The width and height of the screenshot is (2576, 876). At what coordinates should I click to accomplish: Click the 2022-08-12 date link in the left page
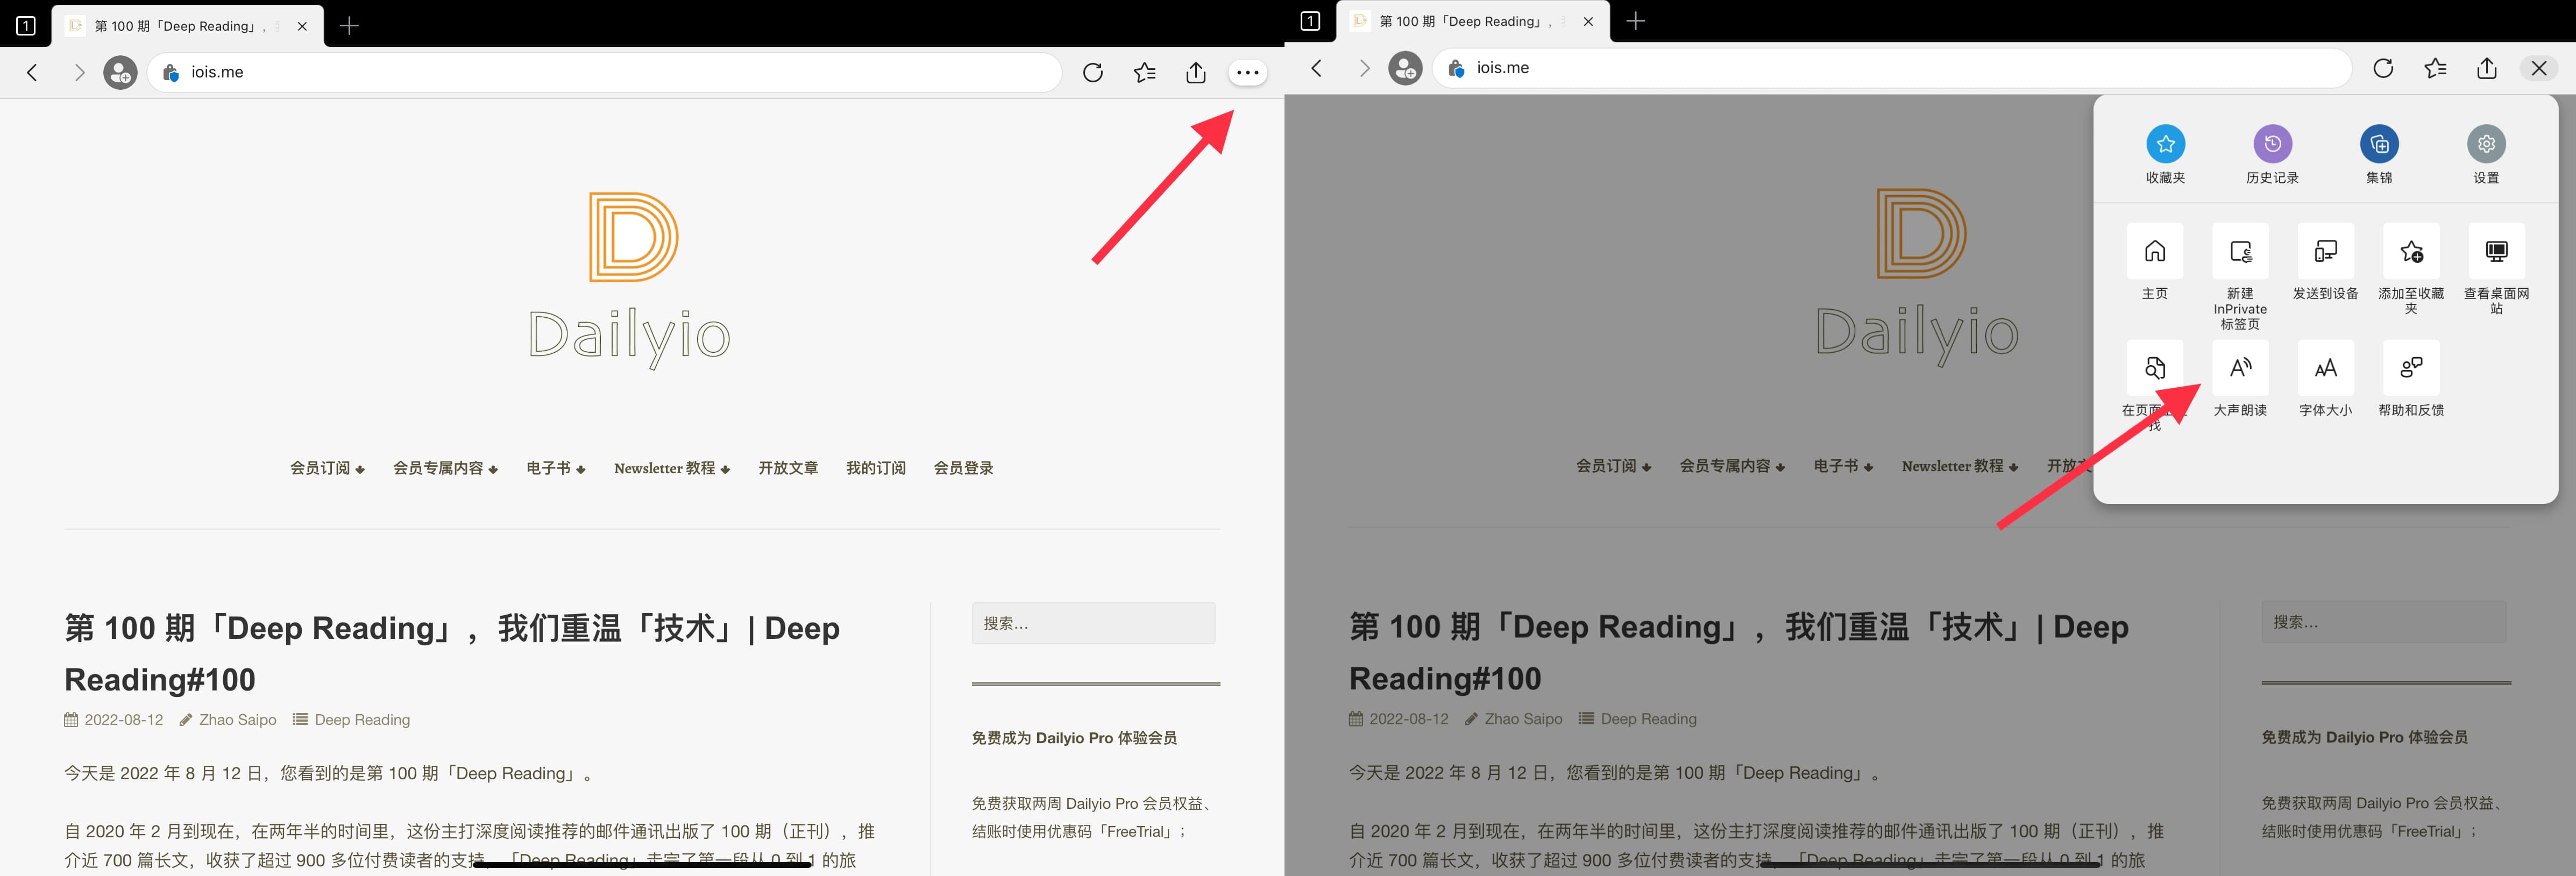click(123, 720)
